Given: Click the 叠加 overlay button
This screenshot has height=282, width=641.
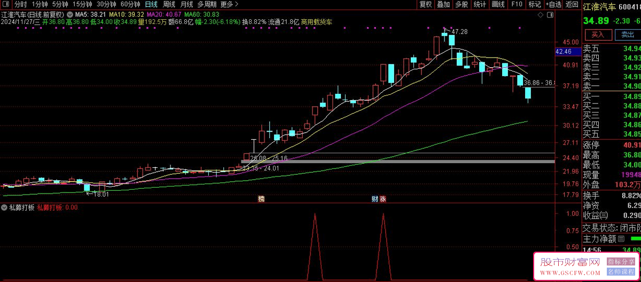Looking at the screenshot, I should click(x=443, y=4).
